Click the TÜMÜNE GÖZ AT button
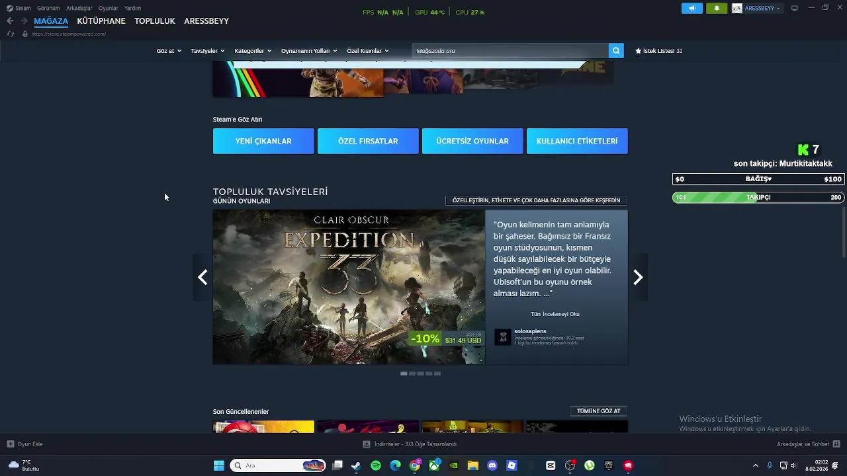 (598, 411)
